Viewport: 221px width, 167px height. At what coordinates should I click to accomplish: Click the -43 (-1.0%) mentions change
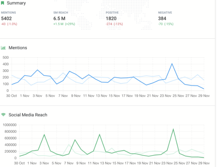(x=9, y=24)
